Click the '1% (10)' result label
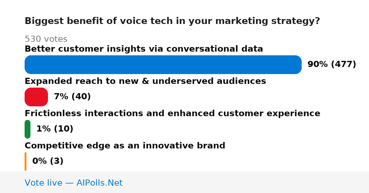This screenshot has width=369, height=193. (x=55, y=129)
